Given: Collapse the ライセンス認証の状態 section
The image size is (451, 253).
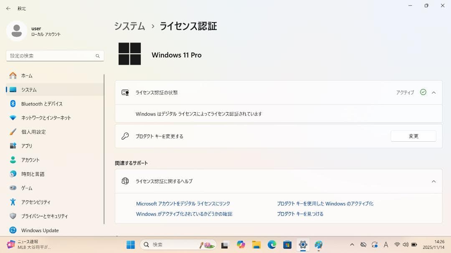Looking at the screenshot, I should 434,93.
